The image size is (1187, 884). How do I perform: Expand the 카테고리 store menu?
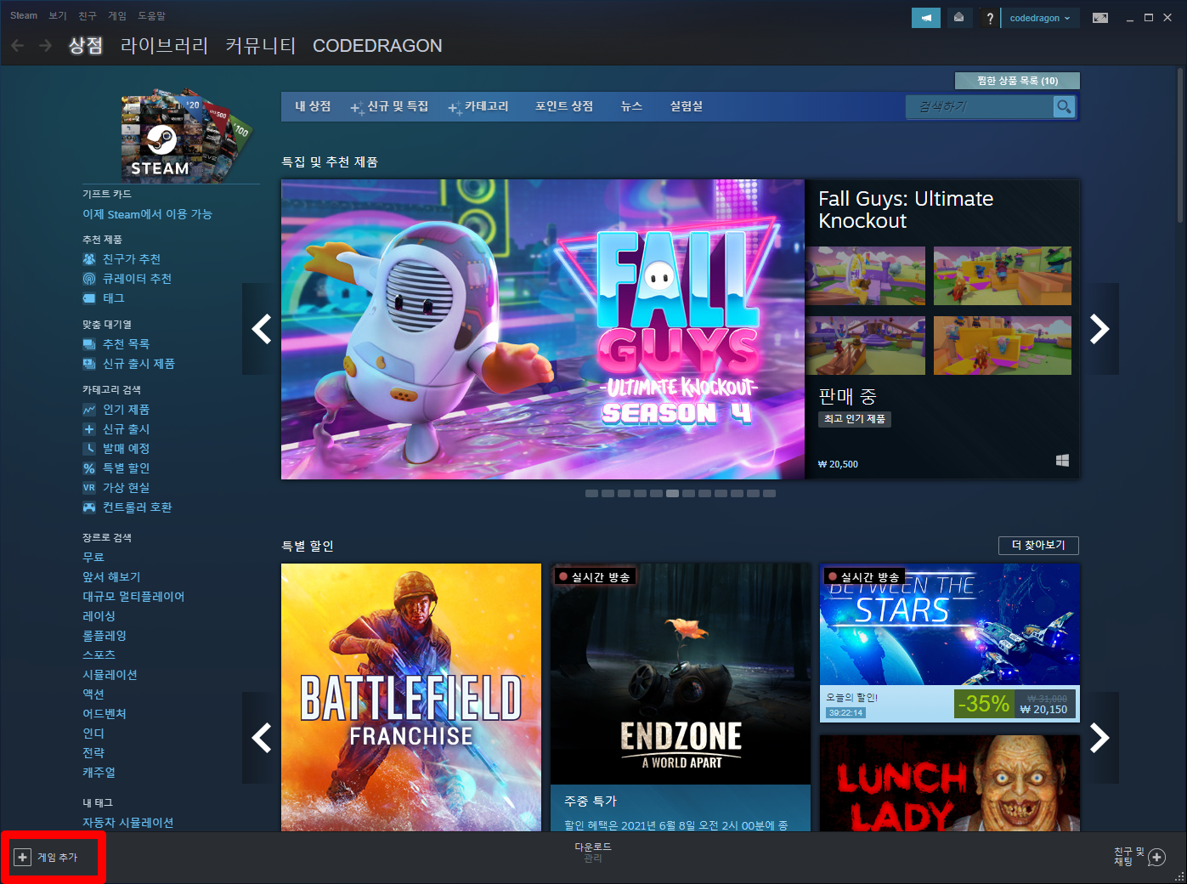point(478,106)
